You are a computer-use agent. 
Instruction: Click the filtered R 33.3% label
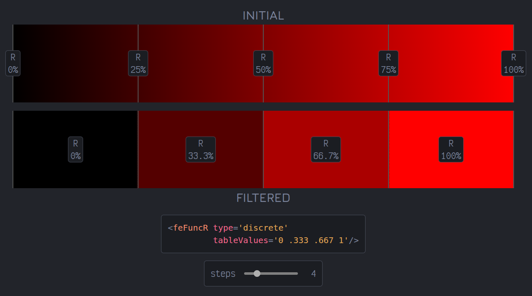(x=201, y=149)
